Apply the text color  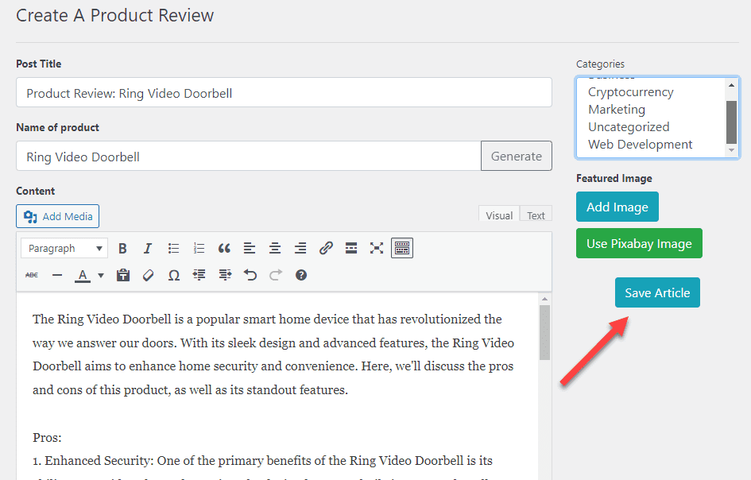click(83, 276)
